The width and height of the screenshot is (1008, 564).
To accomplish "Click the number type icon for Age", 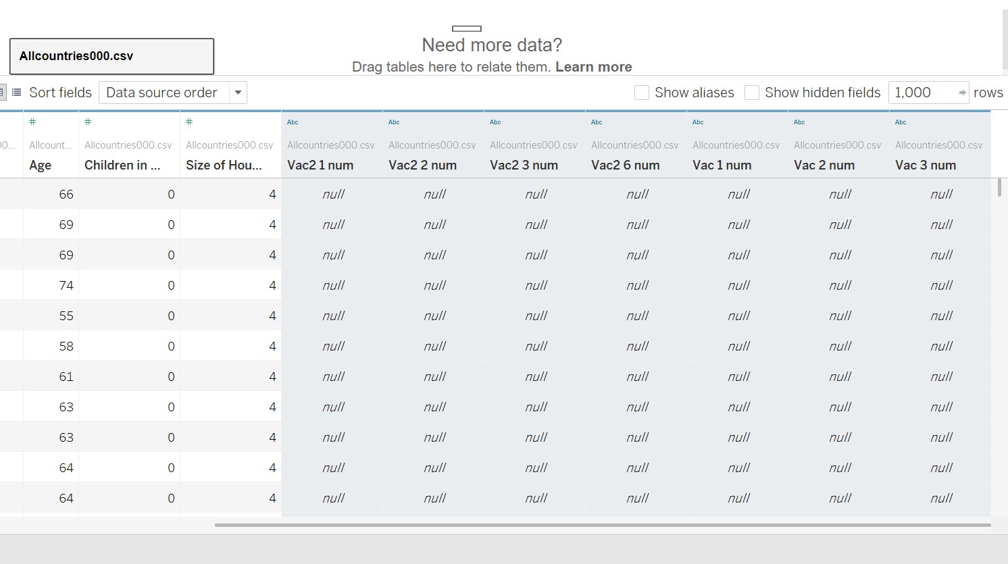I will pyautogui.click(x=32, y=122).
